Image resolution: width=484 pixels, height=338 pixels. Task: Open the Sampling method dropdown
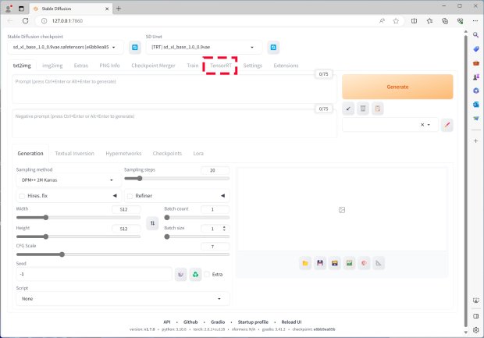click(x=68, y=180)
